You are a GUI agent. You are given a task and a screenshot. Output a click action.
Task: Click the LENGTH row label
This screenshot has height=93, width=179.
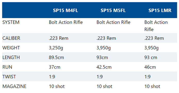pos(11,57)
